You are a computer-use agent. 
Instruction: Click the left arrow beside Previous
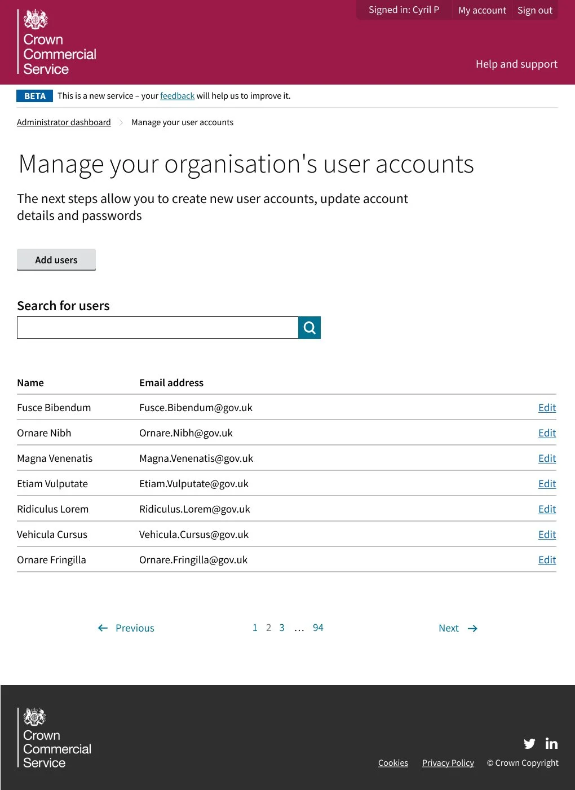(102, 628)
